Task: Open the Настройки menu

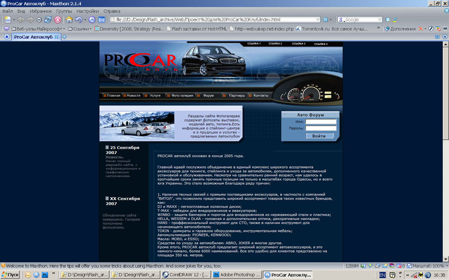Action: coord(88,11)
